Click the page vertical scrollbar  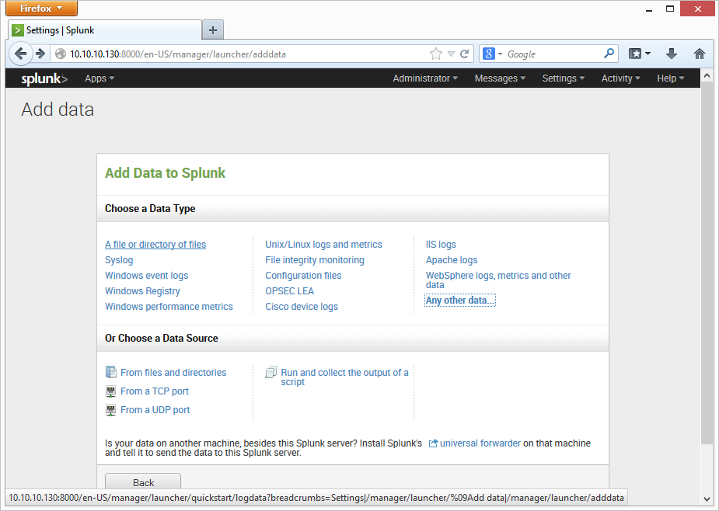[706, 262]
